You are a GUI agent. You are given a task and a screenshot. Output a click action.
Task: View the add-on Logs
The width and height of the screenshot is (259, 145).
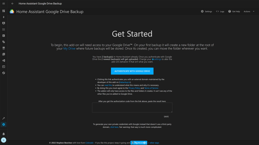(220, 11)
